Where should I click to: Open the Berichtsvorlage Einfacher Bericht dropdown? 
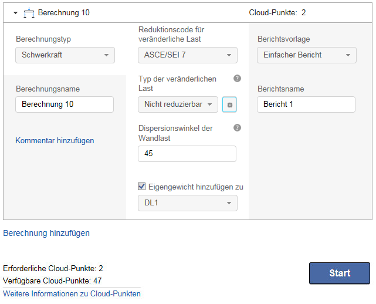pyautogui.click(x=306, y=55)
